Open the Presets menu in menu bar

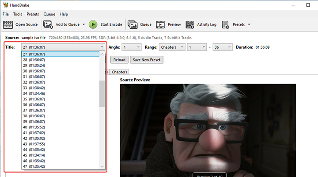click(x=33, y=14)
